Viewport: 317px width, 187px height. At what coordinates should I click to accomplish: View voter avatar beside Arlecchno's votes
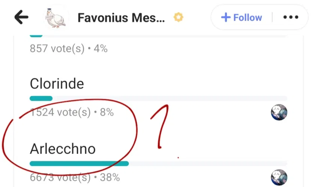(x=279, y=178)
